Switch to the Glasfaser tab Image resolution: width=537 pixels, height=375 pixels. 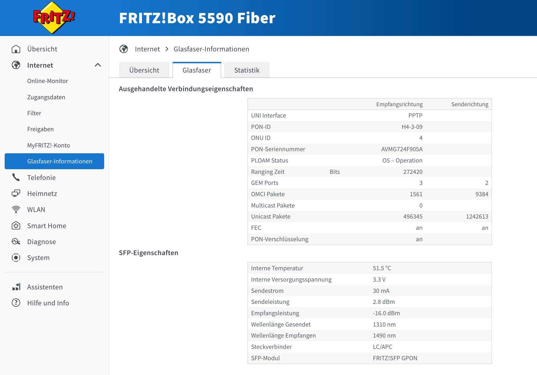point(197,70)
